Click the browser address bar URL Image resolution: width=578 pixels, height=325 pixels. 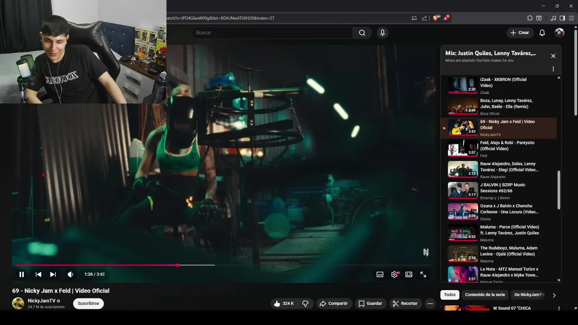tap(220, 18)
